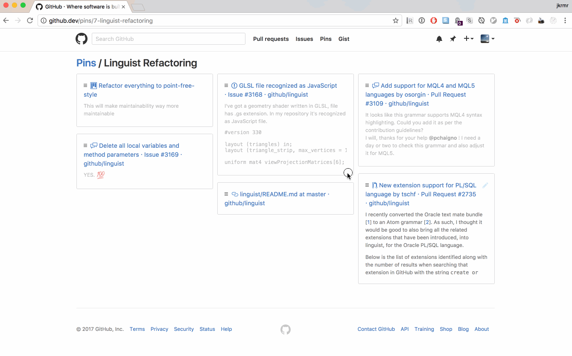Open the Security footer link
572x356 pixels.
(x=184, y=329)
